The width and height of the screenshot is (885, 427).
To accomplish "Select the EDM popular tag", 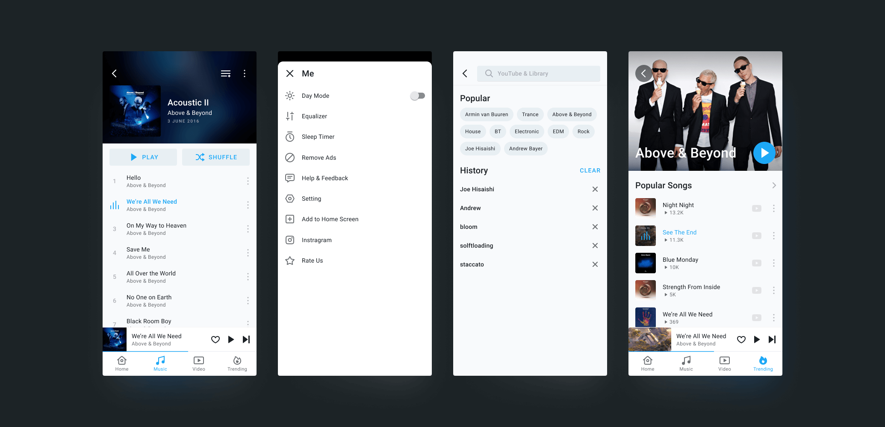I will tap(558, 132).
